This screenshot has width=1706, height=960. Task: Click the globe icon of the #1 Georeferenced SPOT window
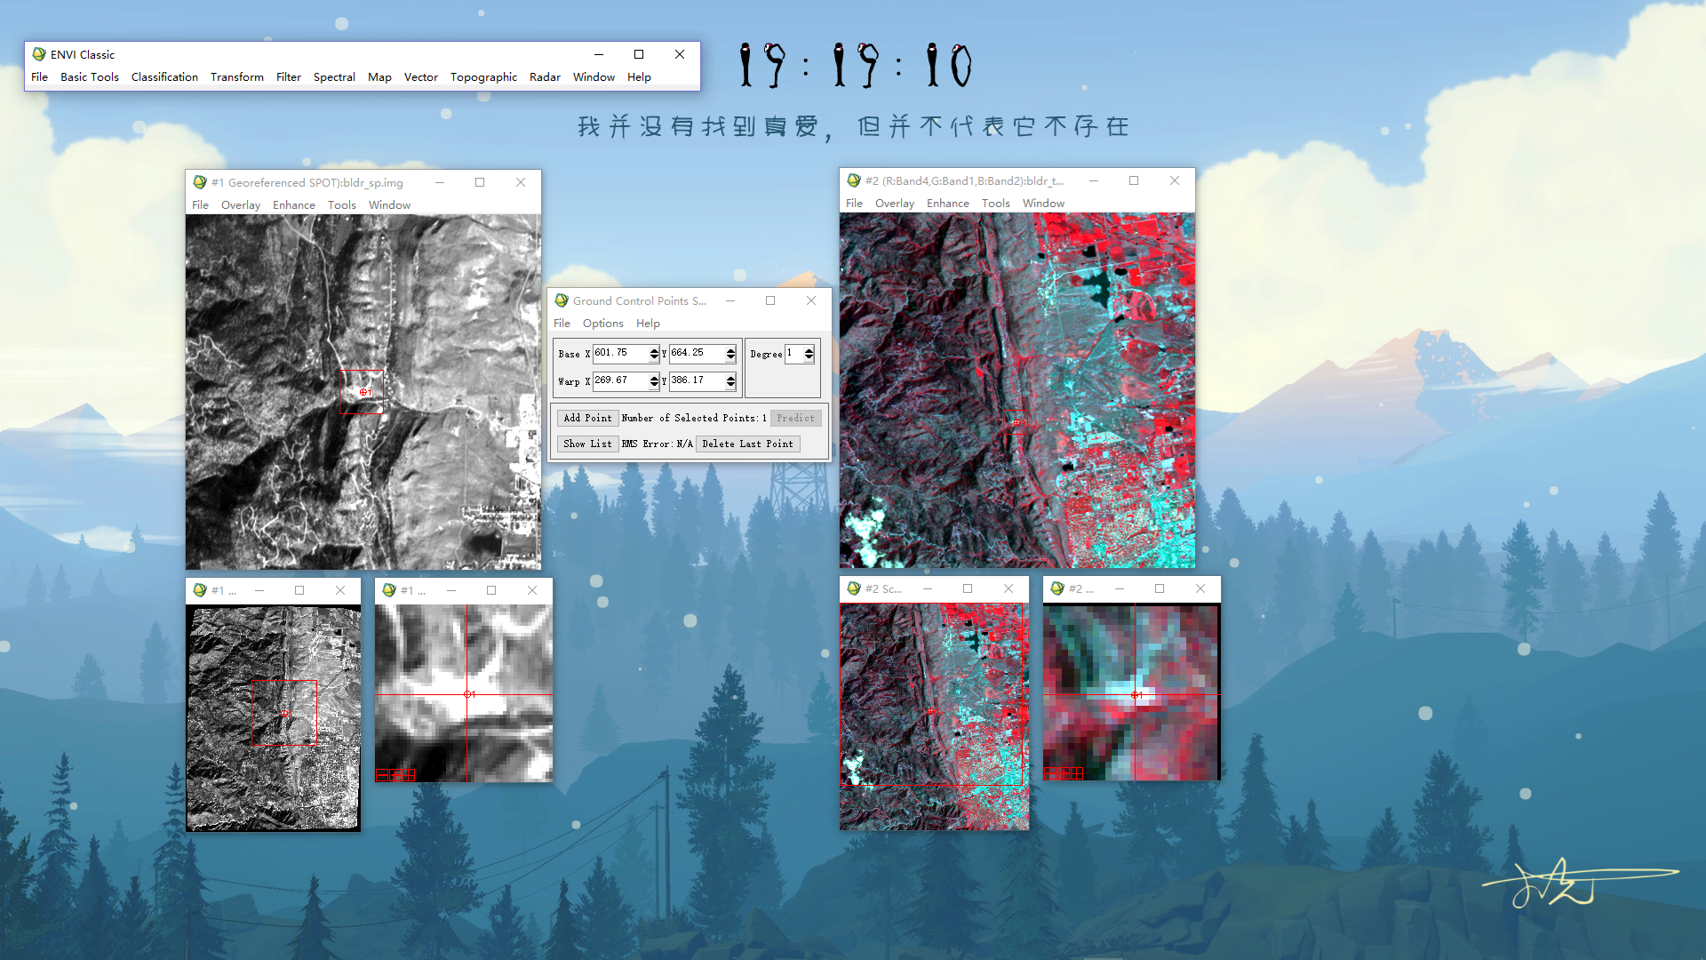[x=200, y=182]
